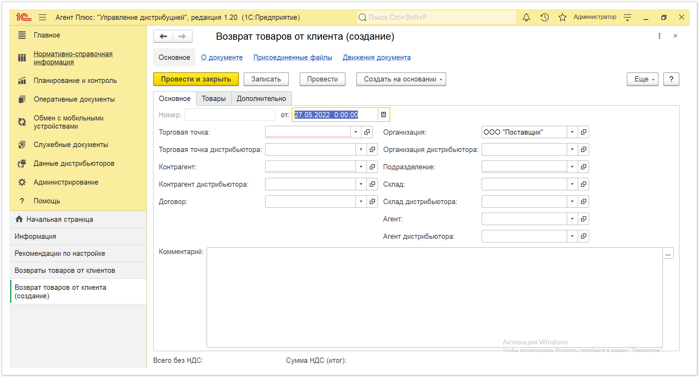699x377 pixels.
Task: Switch to the Товары tab
Action: point(214,99)
